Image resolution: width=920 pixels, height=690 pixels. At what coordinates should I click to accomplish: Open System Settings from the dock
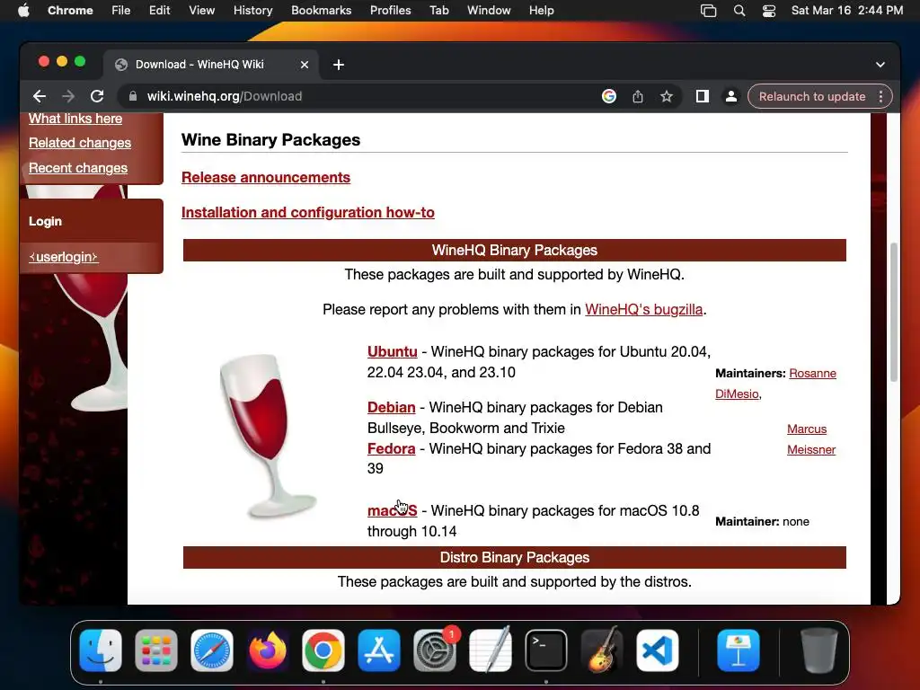pos(435,650)
